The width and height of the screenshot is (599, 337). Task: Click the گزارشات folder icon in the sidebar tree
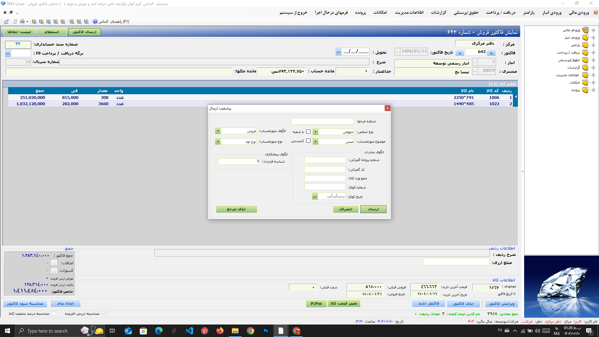tap(585, 68)
